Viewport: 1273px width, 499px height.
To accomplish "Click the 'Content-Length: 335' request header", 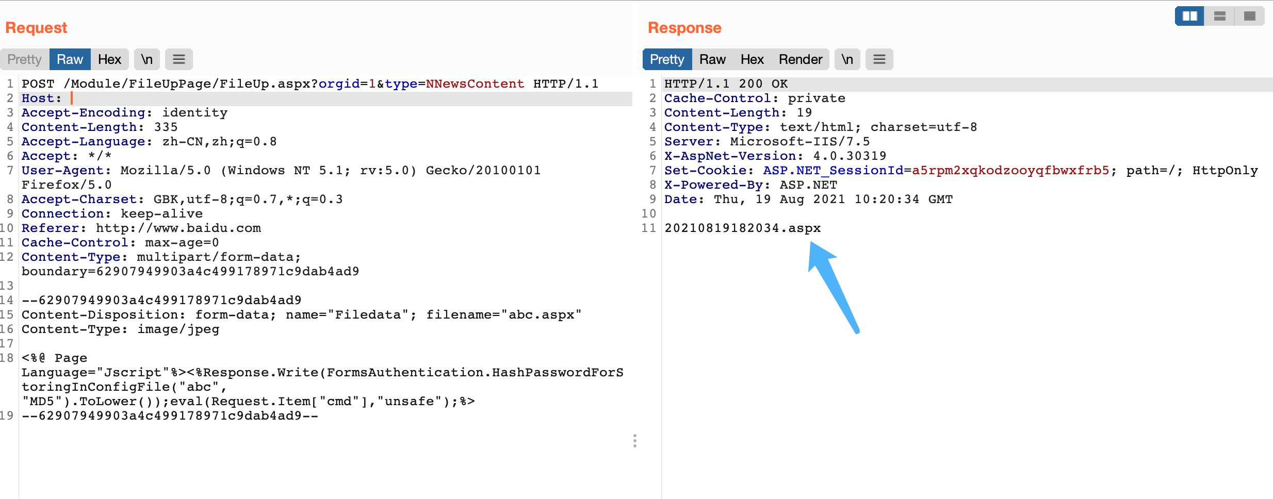I will click(100, 127).
